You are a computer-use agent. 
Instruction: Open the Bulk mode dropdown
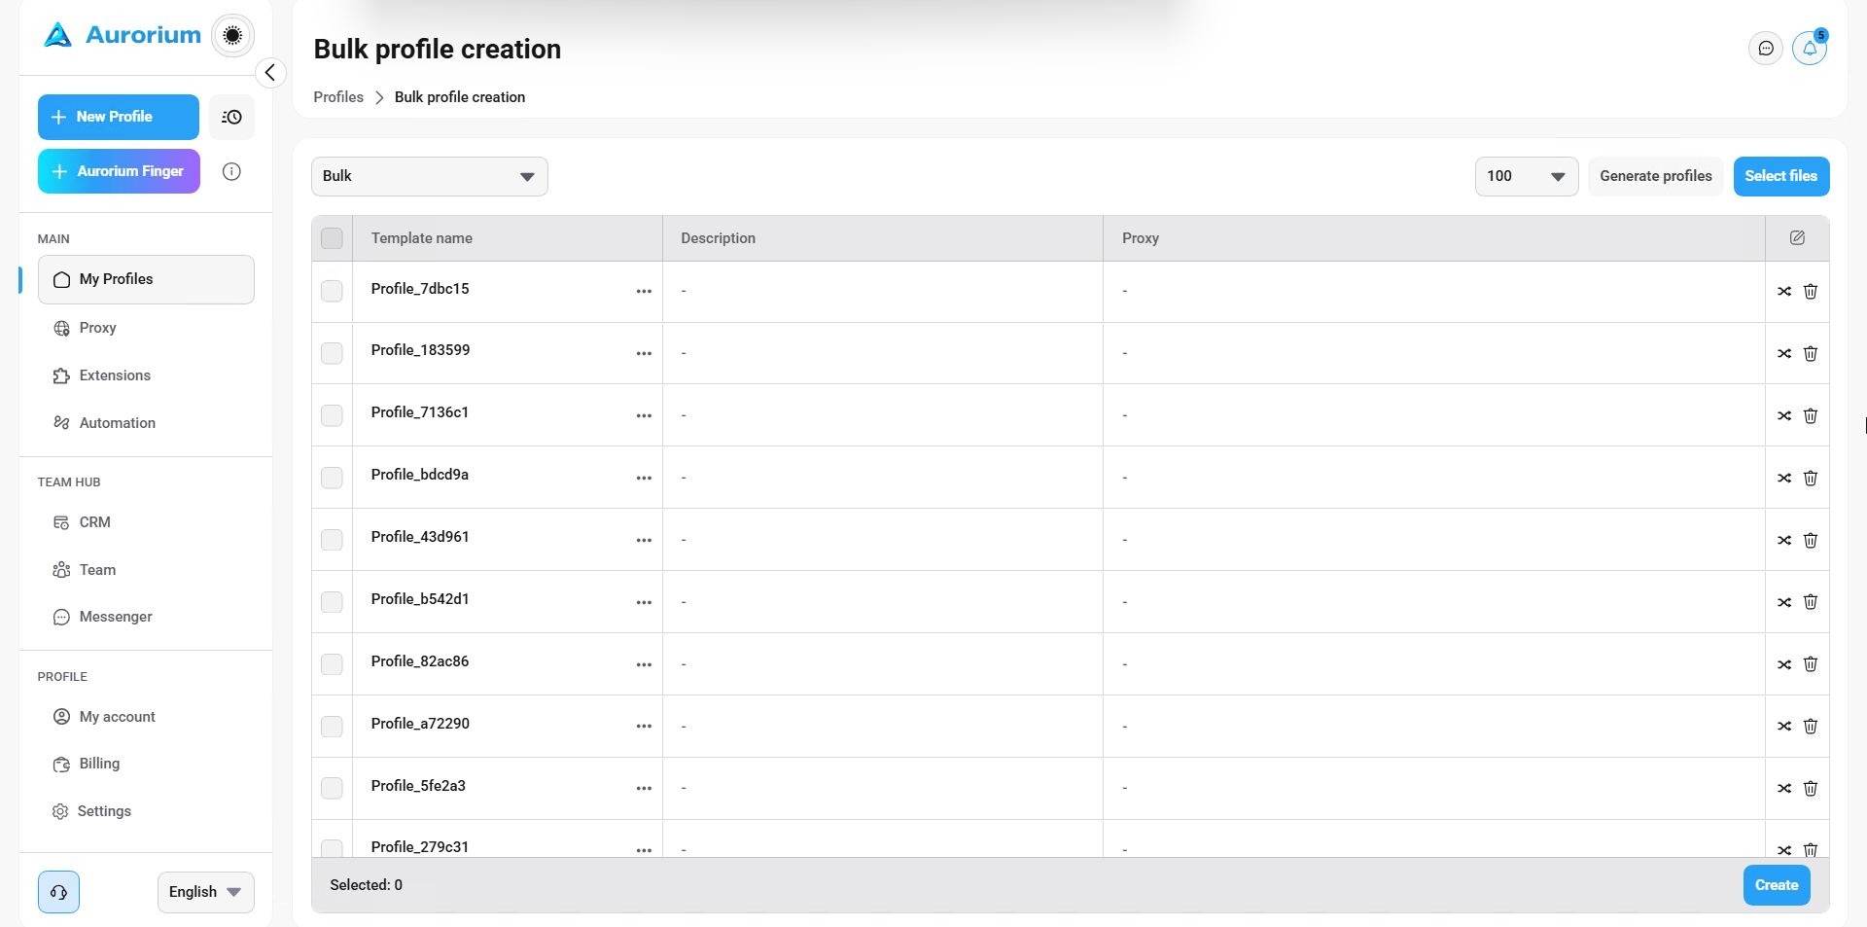(x=430, y=176)
